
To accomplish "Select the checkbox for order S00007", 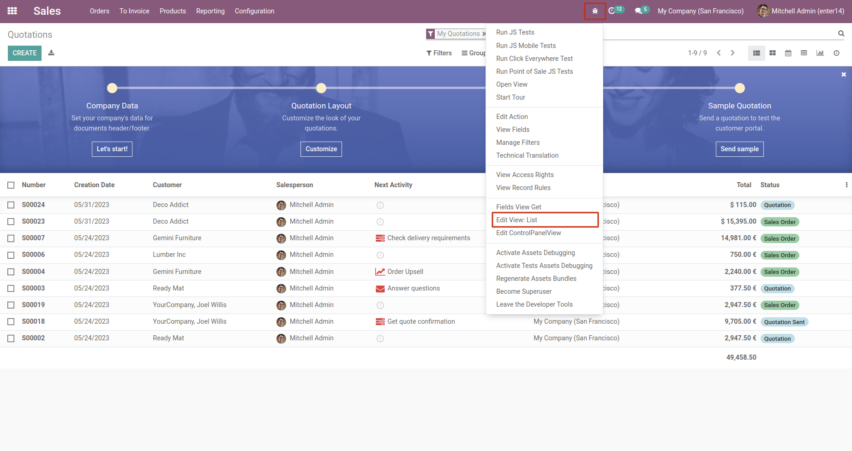I will pos(11,238).
